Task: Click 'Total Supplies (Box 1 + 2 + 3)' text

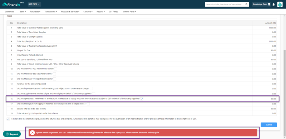Action: point(29,41)
